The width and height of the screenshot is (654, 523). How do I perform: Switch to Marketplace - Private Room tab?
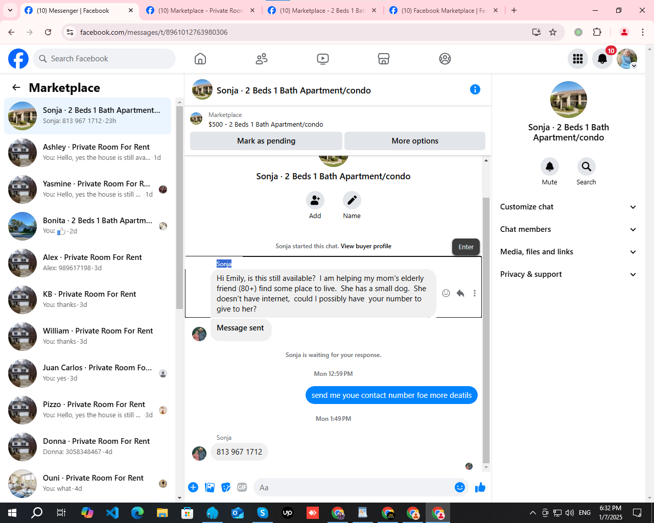(200, 10)
